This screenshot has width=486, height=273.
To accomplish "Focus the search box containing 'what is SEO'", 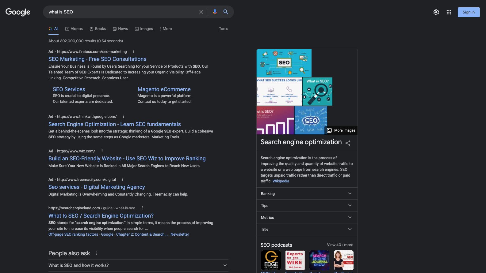I will point(123,12).
